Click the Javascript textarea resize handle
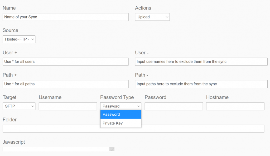 (x=112, y=149)
